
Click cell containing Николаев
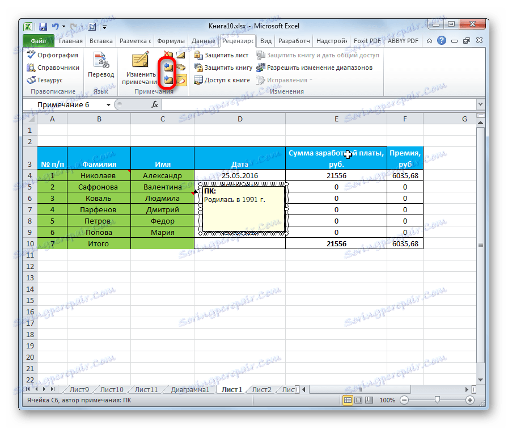click(x=99, y=175)
